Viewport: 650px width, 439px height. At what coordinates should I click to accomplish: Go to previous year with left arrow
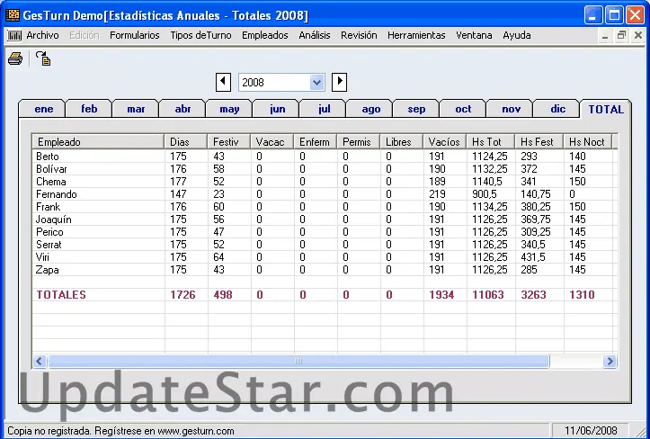pos(223,82)
